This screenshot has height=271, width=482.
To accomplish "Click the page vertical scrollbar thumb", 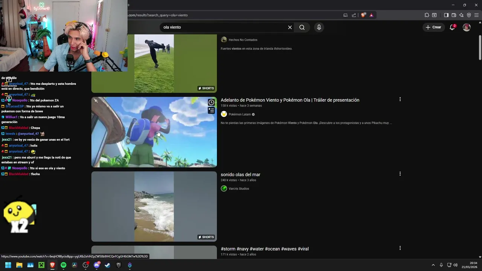I will pos(480,47).
